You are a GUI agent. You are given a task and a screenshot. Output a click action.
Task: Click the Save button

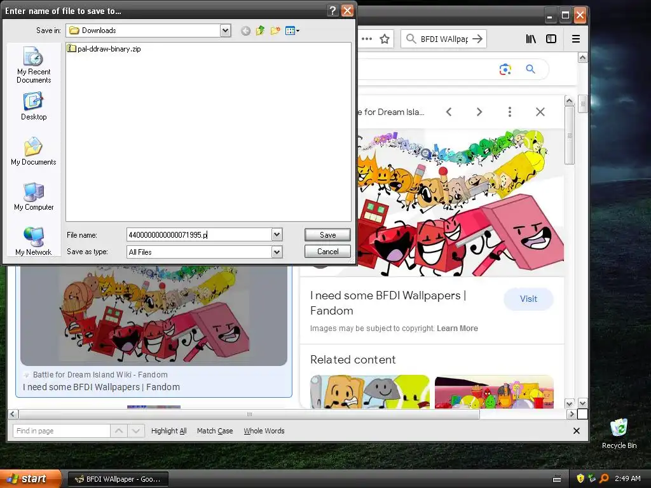coord(327,235)
